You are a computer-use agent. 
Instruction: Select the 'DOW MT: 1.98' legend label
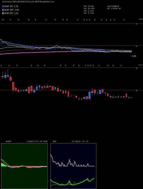11,10
